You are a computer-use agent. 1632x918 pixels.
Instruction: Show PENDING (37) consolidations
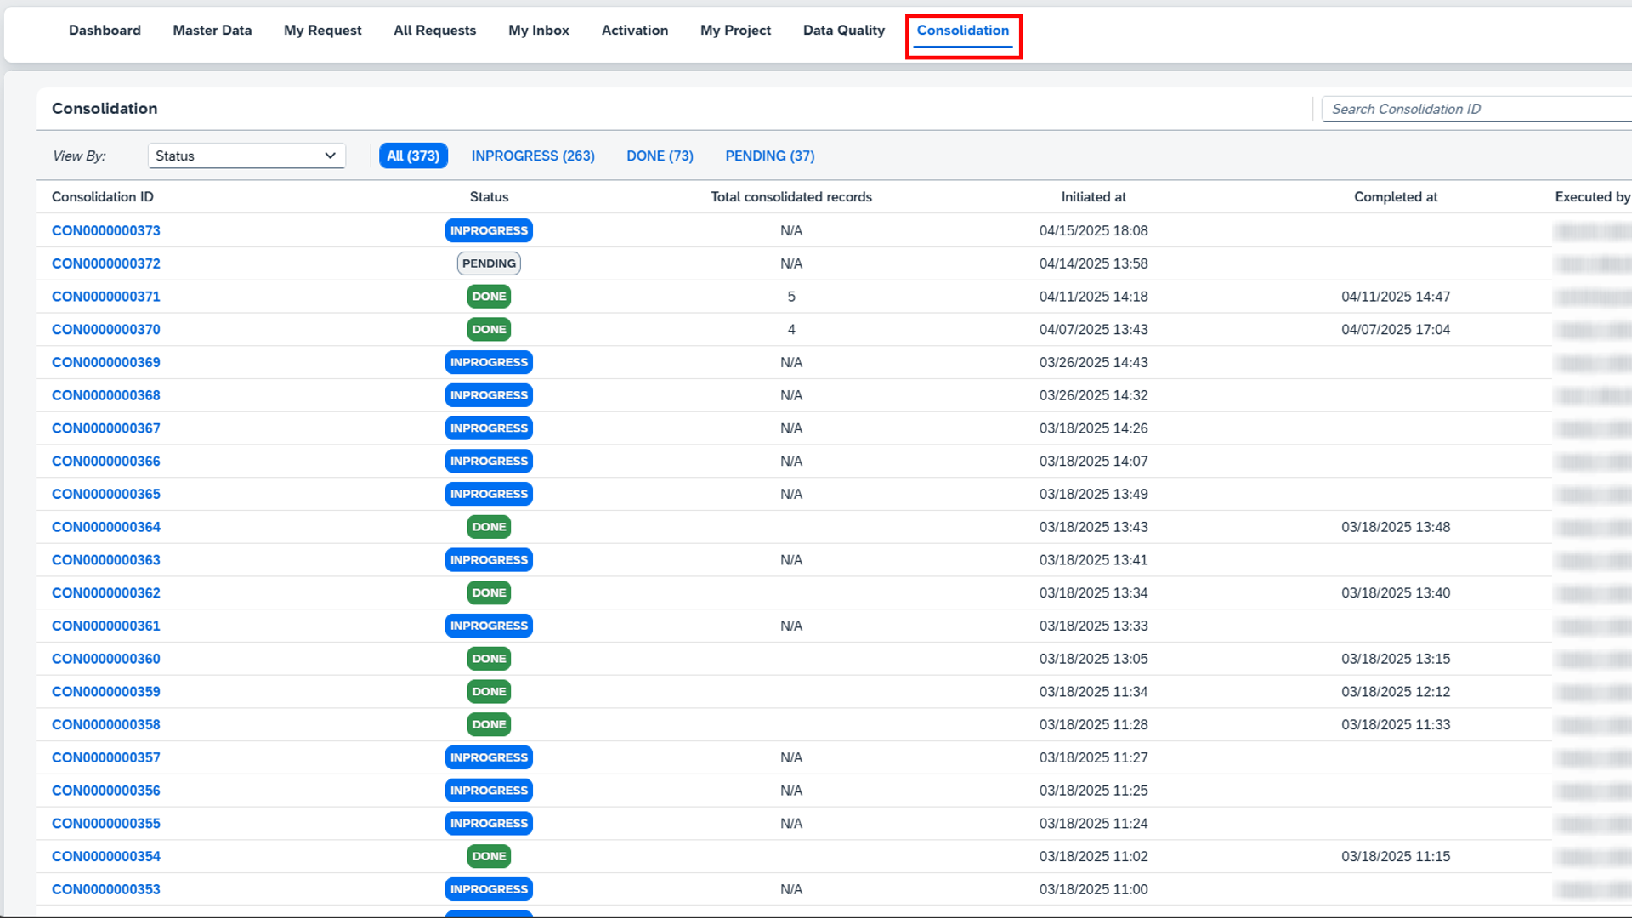point(769,156)
